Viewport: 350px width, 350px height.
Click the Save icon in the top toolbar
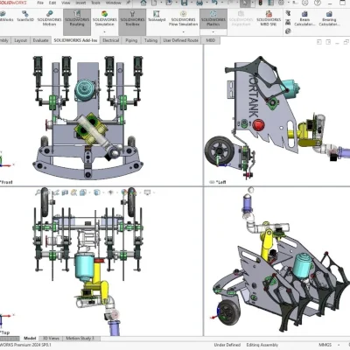point(185,3)
